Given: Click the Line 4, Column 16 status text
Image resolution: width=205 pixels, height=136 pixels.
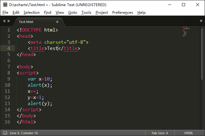Looking at the screenshot, I should [24, 133].
